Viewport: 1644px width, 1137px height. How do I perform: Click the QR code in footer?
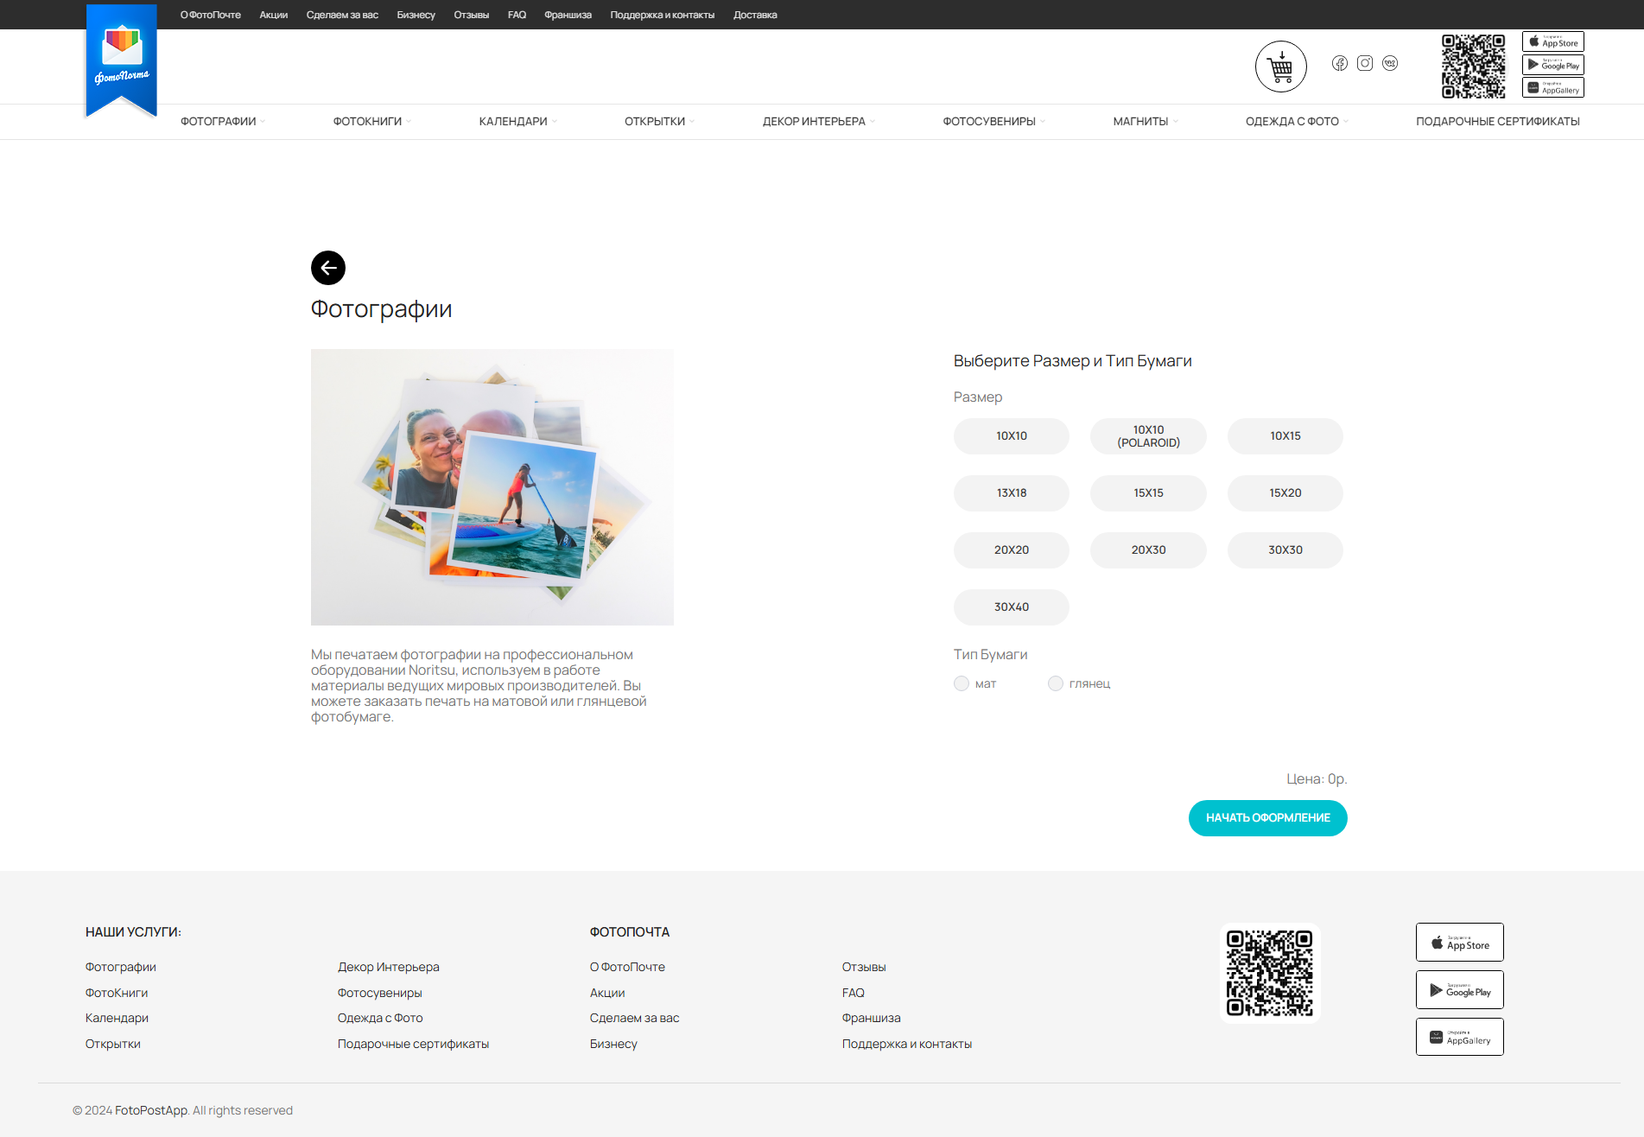click(x=1270, y=974)
